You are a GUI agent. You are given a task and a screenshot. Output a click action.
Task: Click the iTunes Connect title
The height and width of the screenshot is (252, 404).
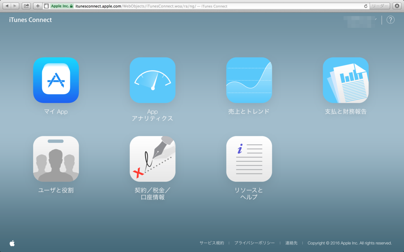click(x=30, y=20)
